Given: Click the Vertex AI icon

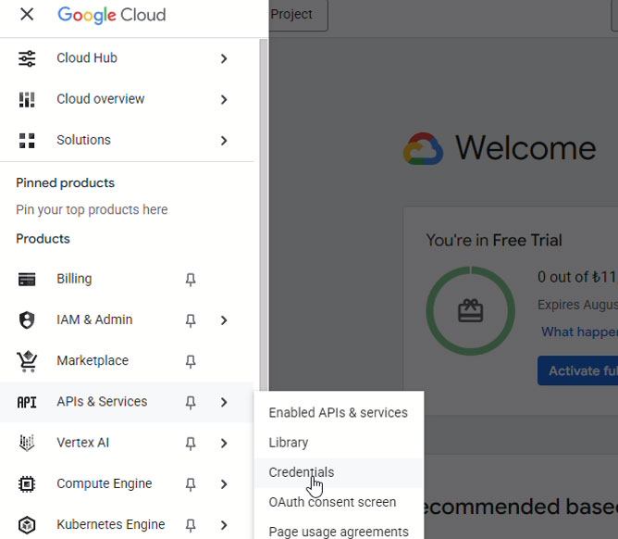Looking at the screenshot, I should [27, 443].
